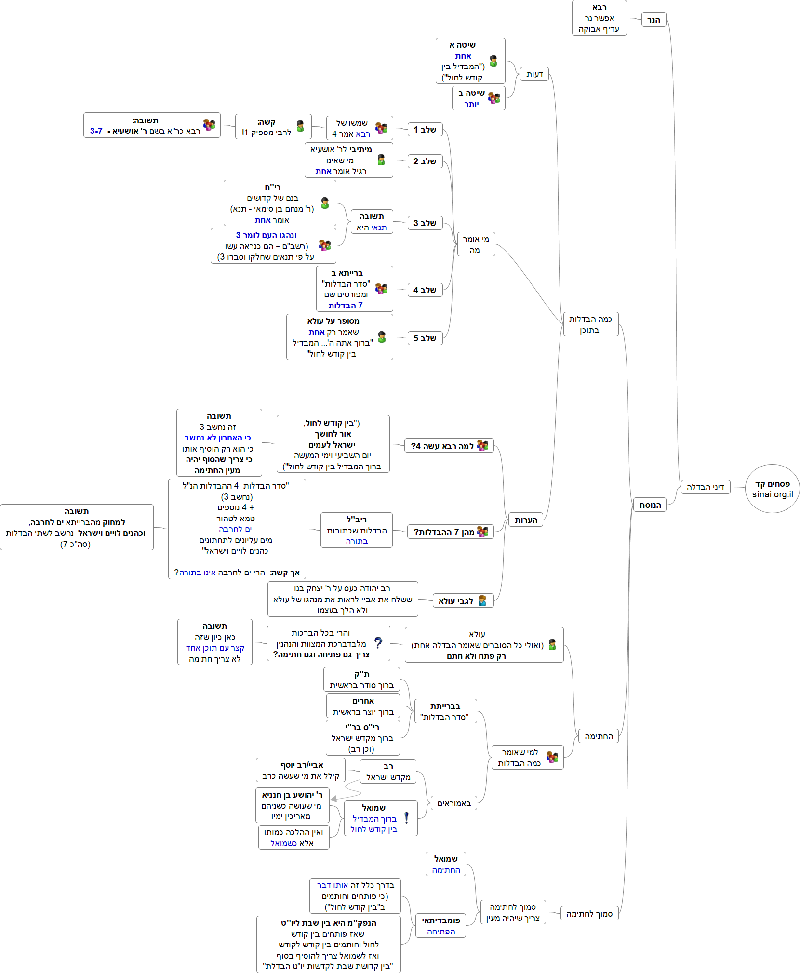
Task: Select the ריב"ל הבדלות שכתובות בתורה node
Action: (357, 530)
